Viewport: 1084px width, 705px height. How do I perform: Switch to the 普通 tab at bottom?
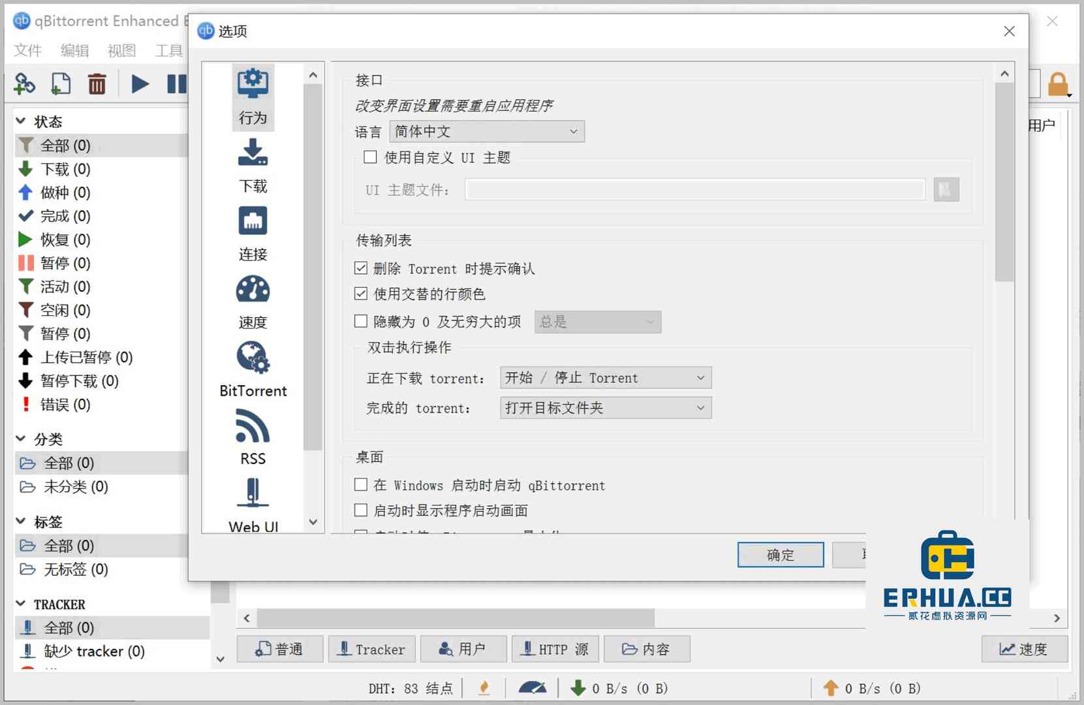279,649
